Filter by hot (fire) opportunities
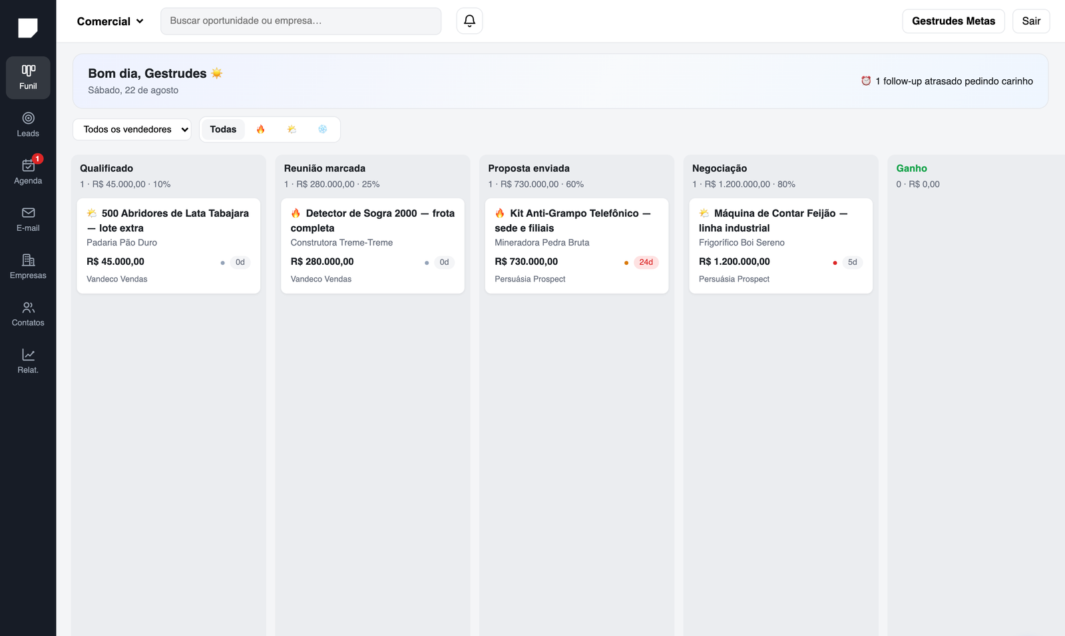Image resolution: width=1065 pixels, height=636 pixels. tap(261, 129)
